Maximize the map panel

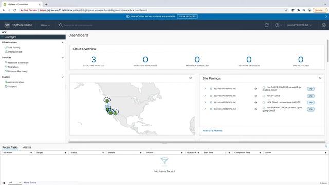click(191, 78)
